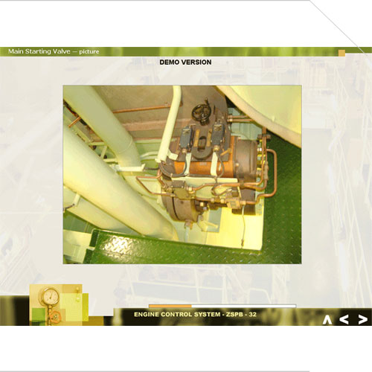Click the green header stripe right end
Image resolution: width=372 pixels, height=372 pixels.
tap(359, 50)
